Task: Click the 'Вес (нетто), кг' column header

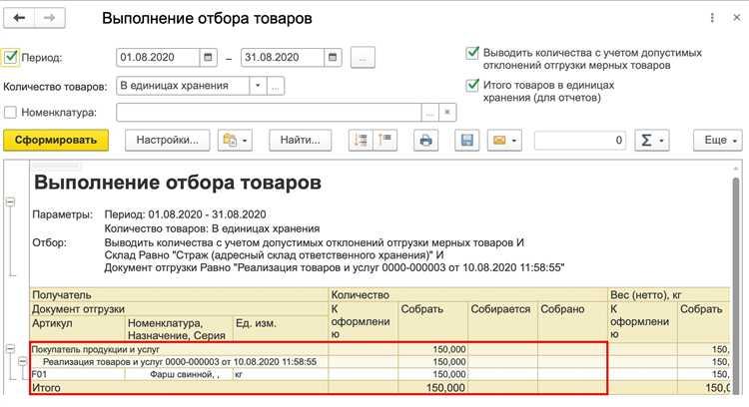Action: point(669,295)
